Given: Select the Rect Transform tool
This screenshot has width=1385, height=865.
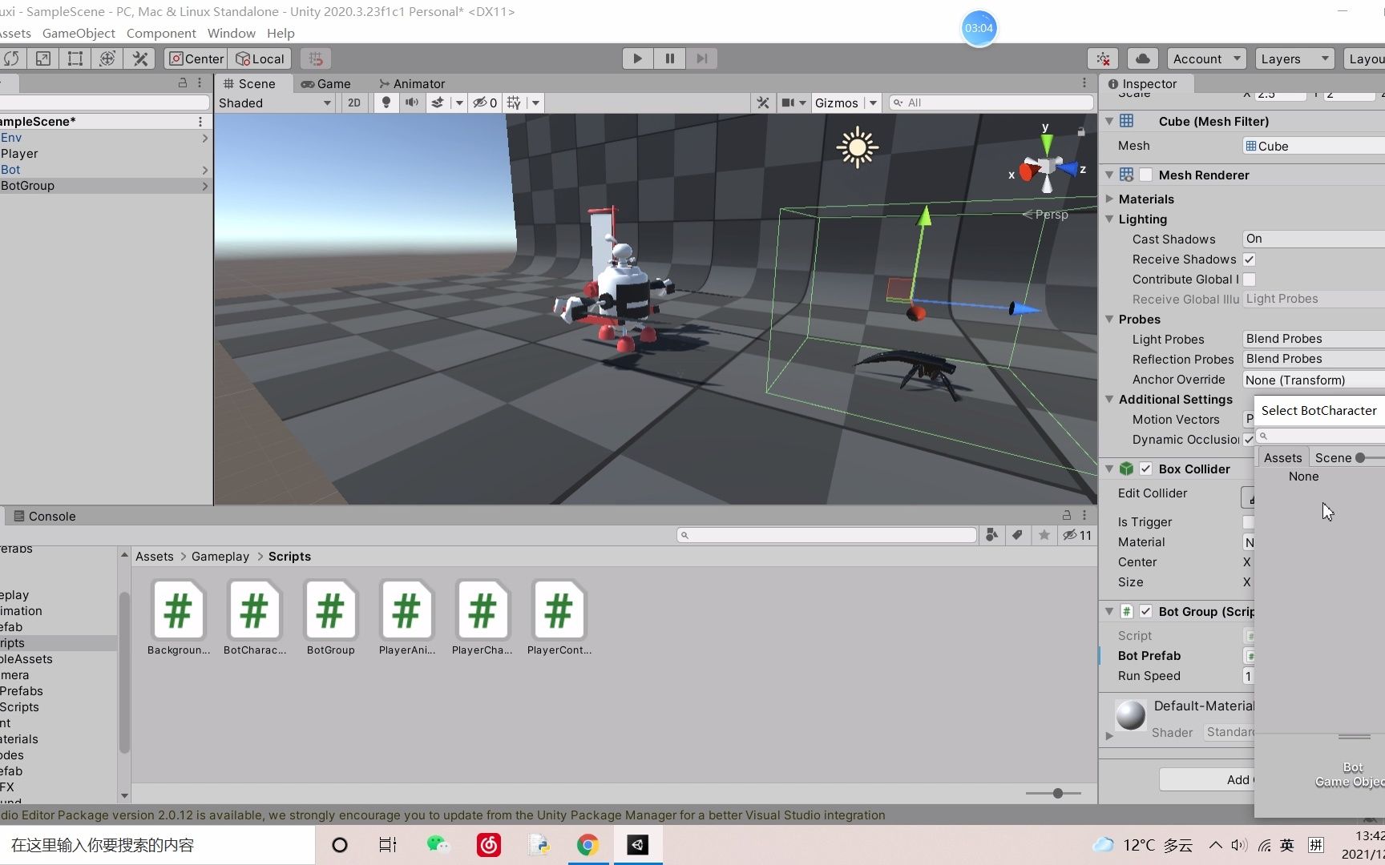Looking at the screenshot, I should pyautogui.click(x=75, y=58).
